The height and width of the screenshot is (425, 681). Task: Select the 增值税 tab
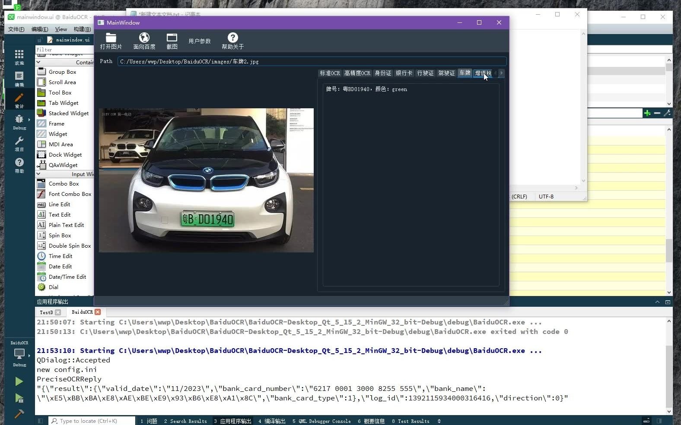pyautogui.click(x=483, y=73)
